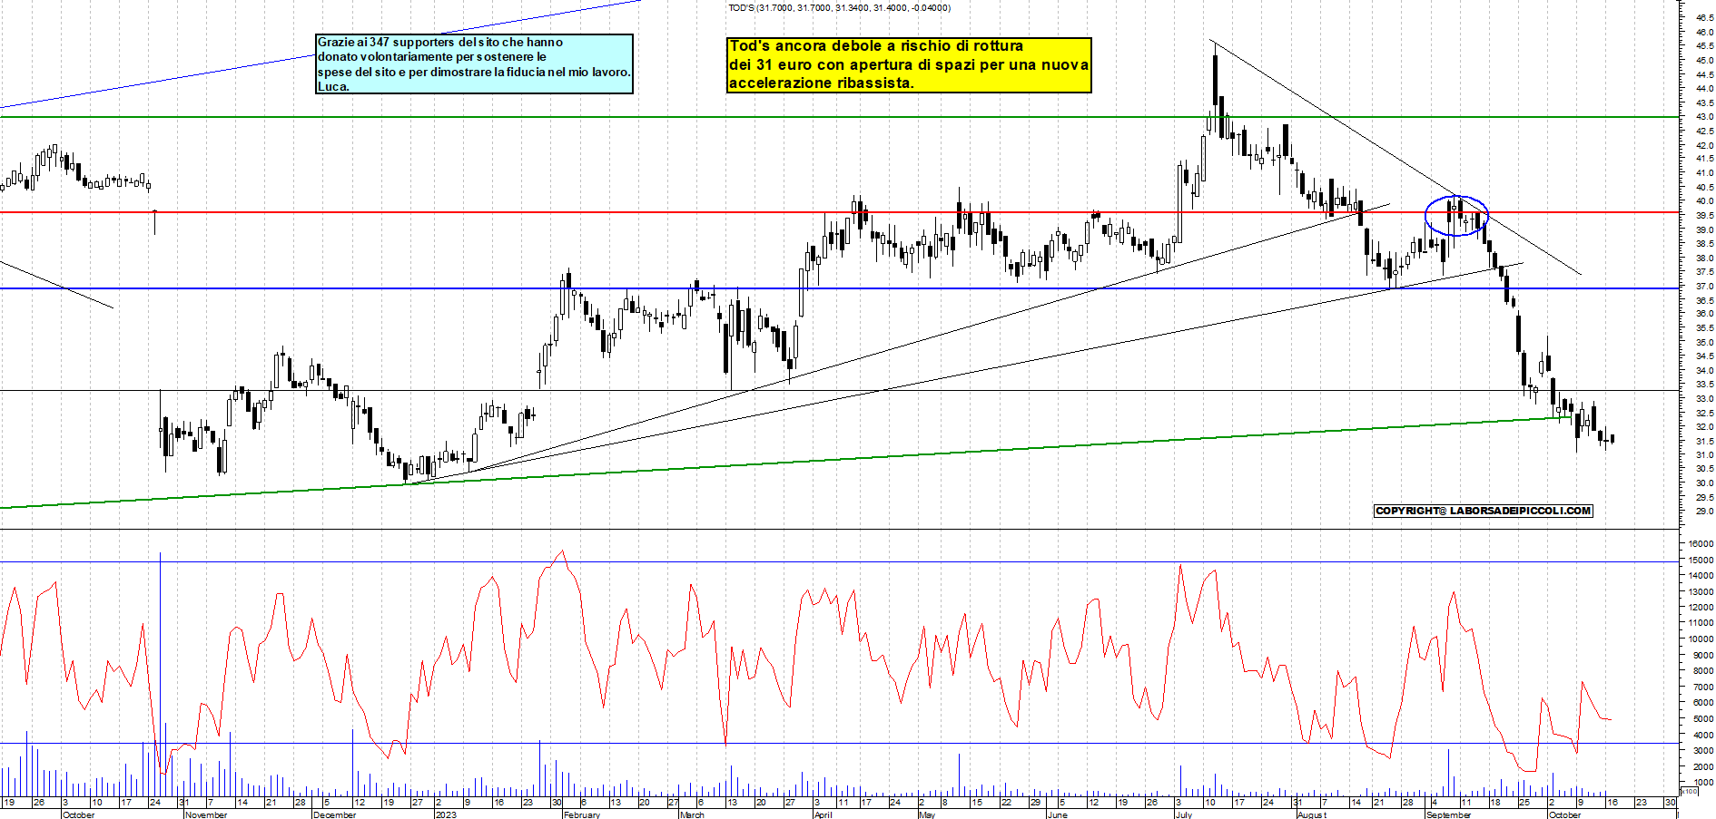
Task: Click the COPYRIGHT@ LABORSADEIPICCOLI.COM label
Action: tap(1484, 511)
